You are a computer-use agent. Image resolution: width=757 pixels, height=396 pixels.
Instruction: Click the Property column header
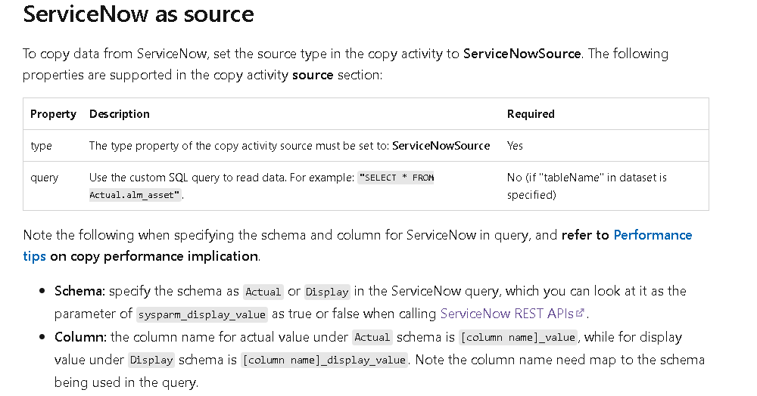pos(53,114)
